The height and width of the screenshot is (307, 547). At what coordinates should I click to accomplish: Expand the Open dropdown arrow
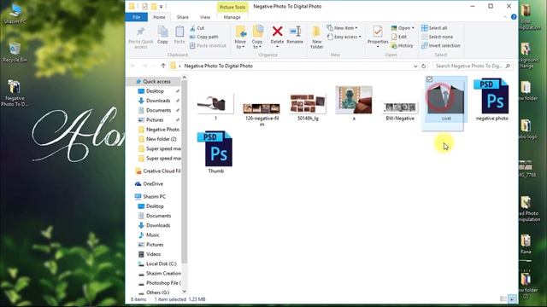click(413, 28)
